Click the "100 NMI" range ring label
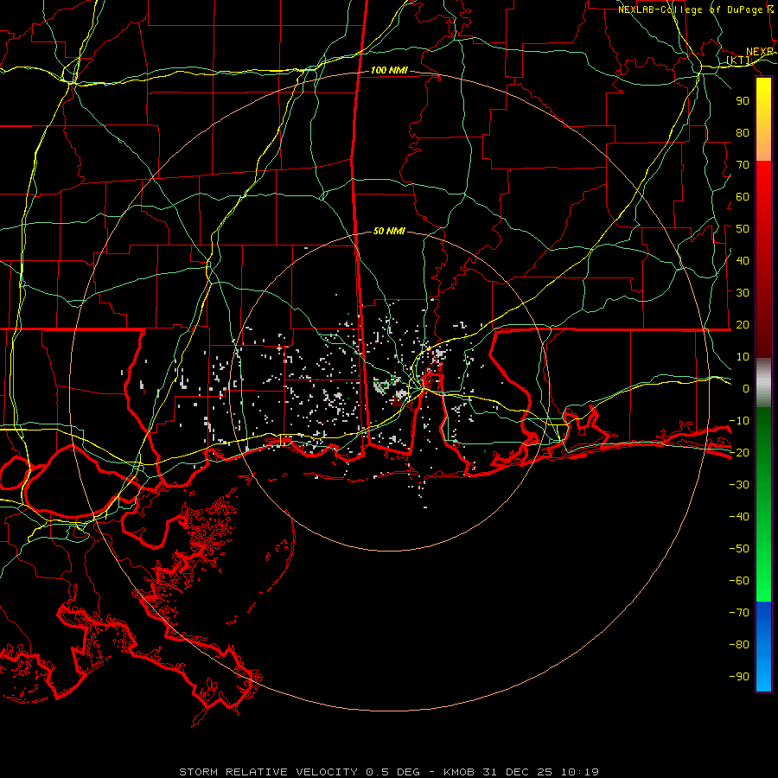Viewport: 778px width, 778px height. point(389,70)
